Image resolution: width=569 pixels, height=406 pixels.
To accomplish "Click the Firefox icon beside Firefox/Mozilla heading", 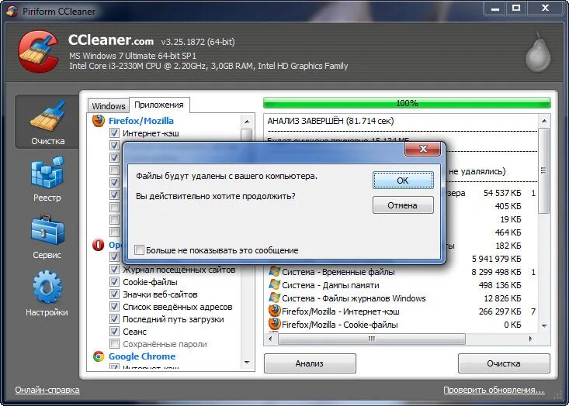I will coord(99,121).
